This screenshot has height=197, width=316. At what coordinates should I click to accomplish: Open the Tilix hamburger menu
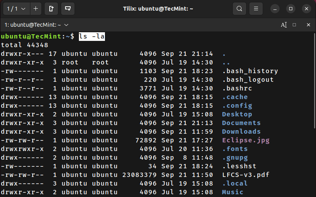point(256,8)
